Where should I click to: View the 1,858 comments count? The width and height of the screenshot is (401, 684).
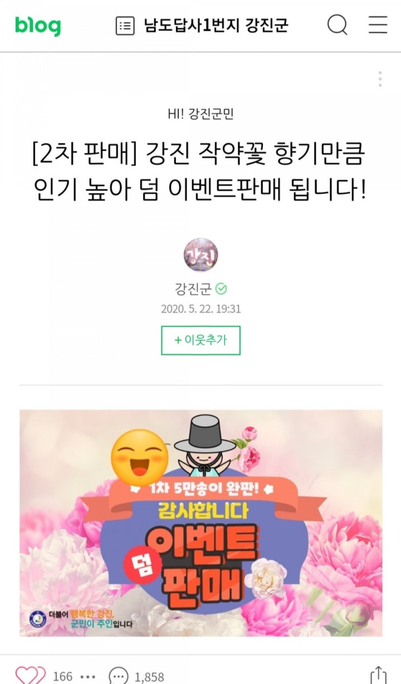(149, 676)
